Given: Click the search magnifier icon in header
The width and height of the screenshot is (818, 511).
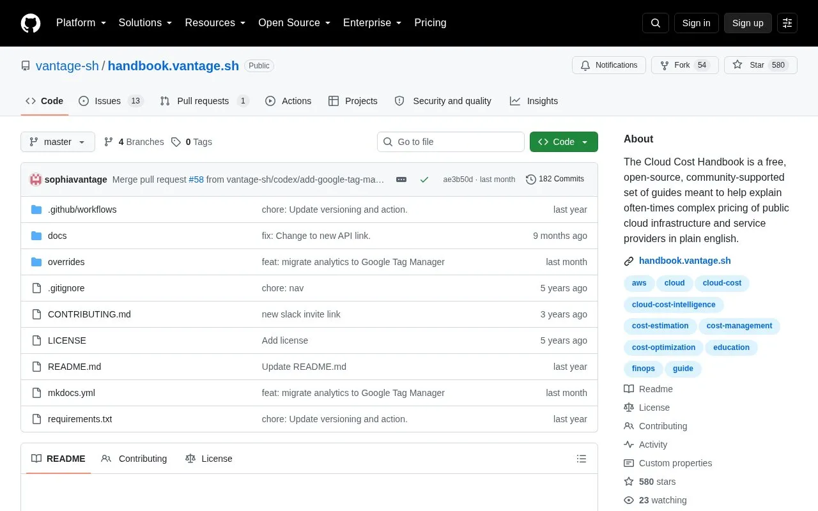Looking at the screenshot, I should pyautogui.click(x=656, y=23).
